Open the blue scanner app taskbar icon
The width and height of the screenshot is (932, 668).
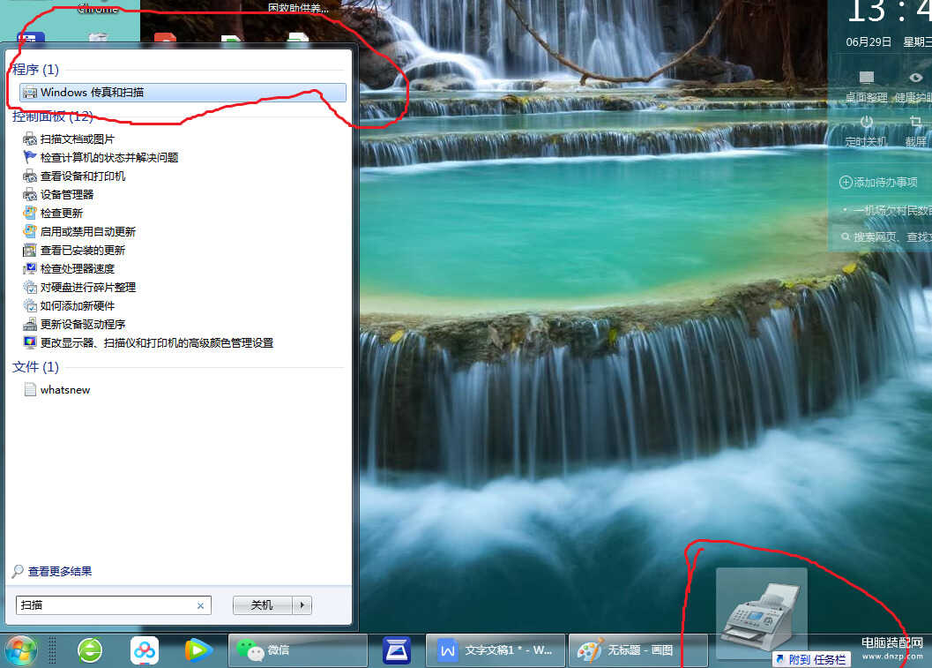tap(397, 651)
